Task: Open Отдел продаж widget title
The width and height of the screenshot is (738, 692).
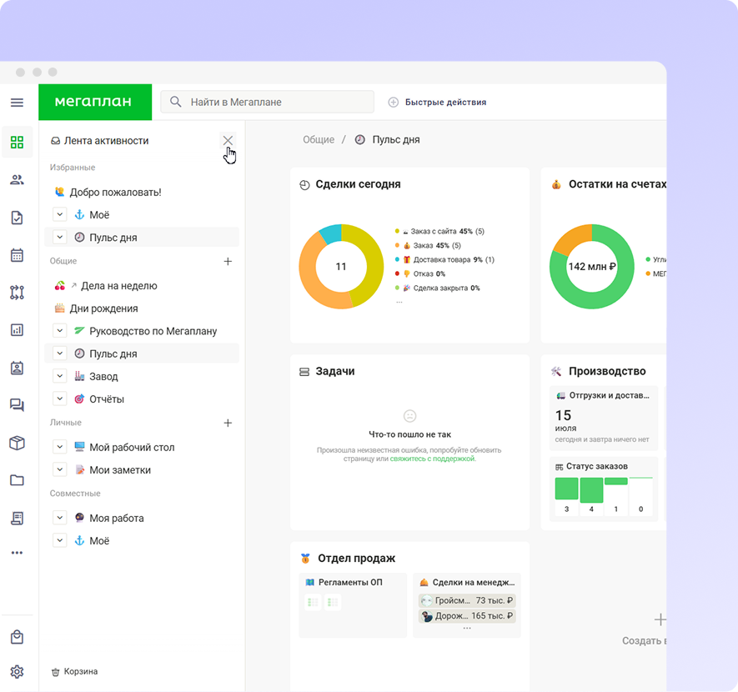Action: coord(356,559)
